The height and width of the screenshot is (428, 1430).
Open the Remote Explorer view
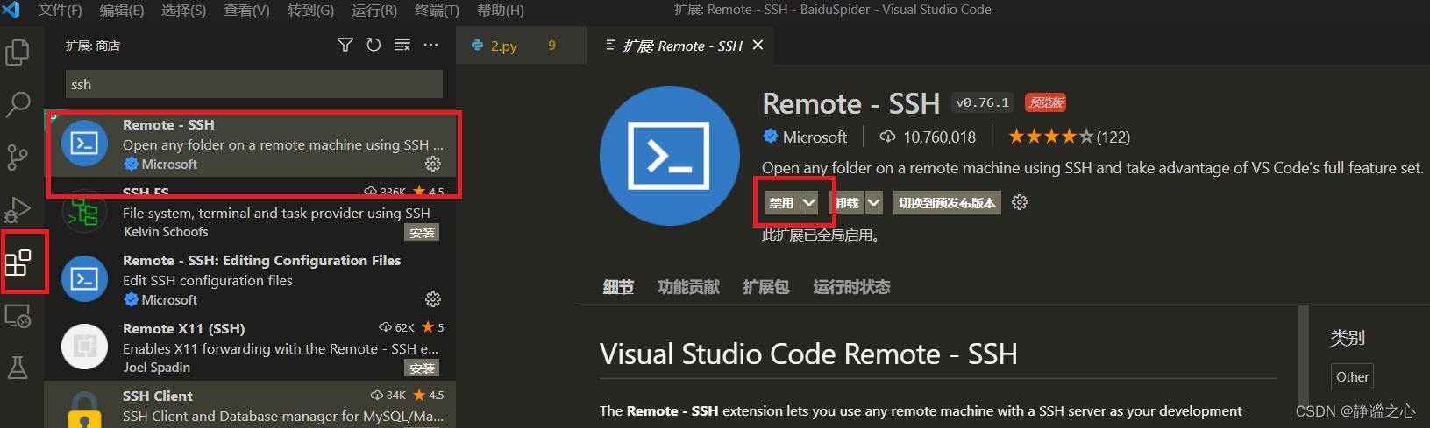pos(18,316)
